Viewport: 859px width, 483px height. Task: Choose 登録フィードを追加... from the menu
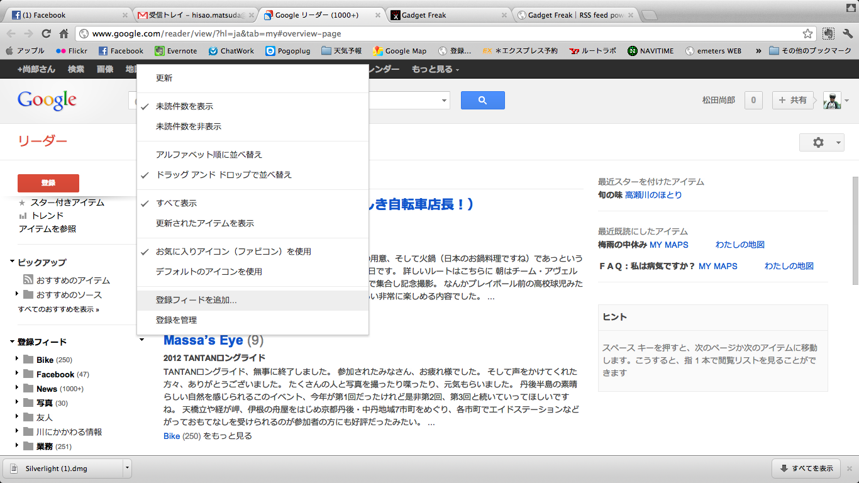point(253,300)
